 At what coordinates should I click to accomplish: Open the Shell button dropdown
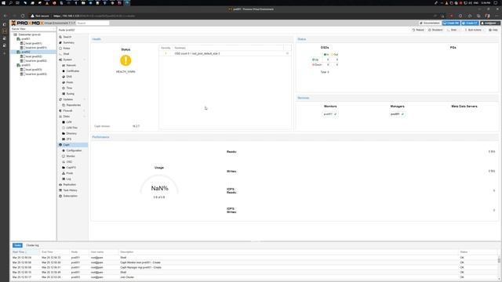pyautogui.click(x=453, y=30)
